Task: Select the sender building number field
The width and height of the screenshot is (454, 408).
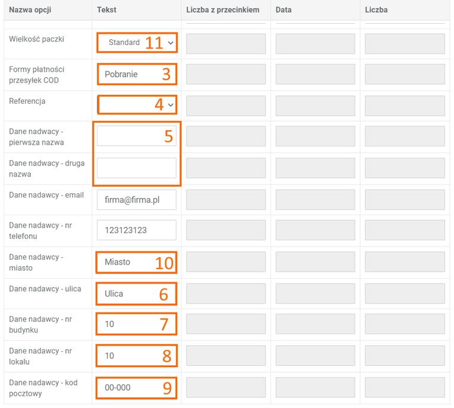Action: (x=137, y=324)
